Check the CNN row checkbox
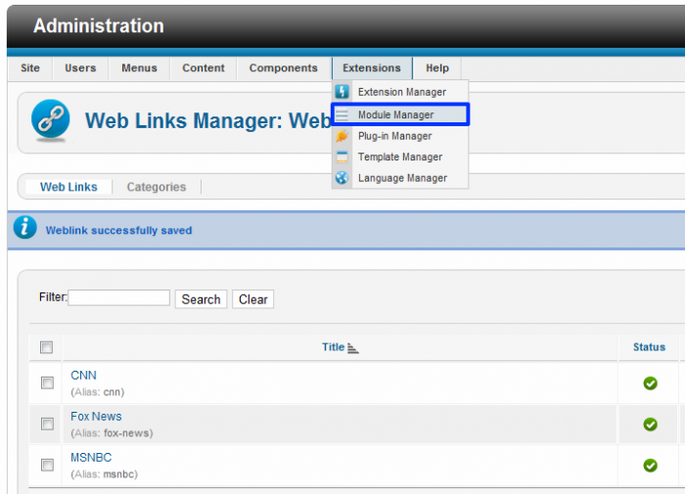The width and height of the screenshot is (685, 494). tap(47, 383)
